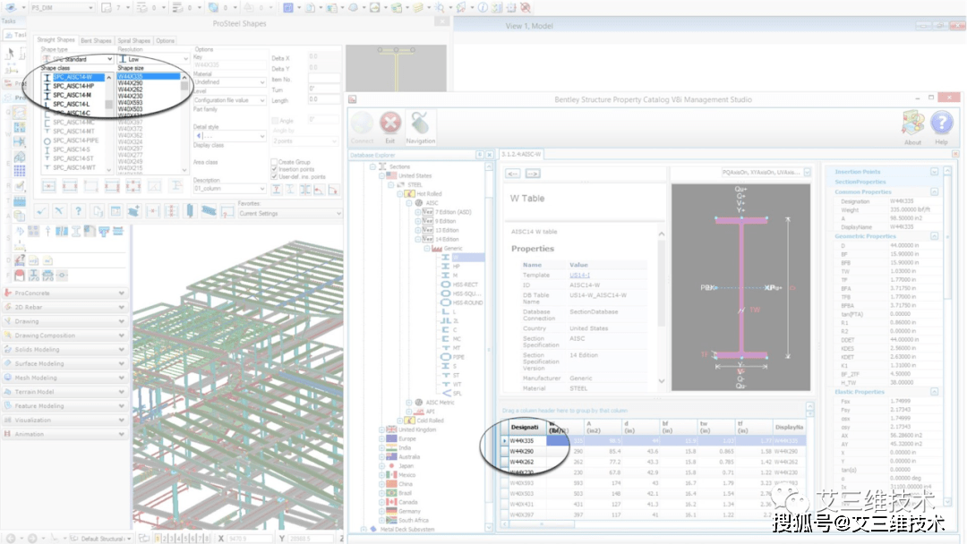This screenshot has height=544, width=967.
Task: Click the Item No. input field
Action: [324, 78]
